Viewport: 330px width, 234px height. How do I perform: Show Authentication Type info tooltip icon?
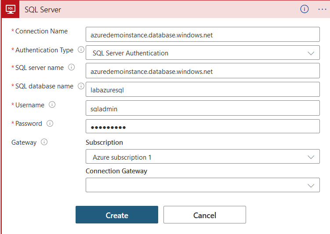coord(81,50)
